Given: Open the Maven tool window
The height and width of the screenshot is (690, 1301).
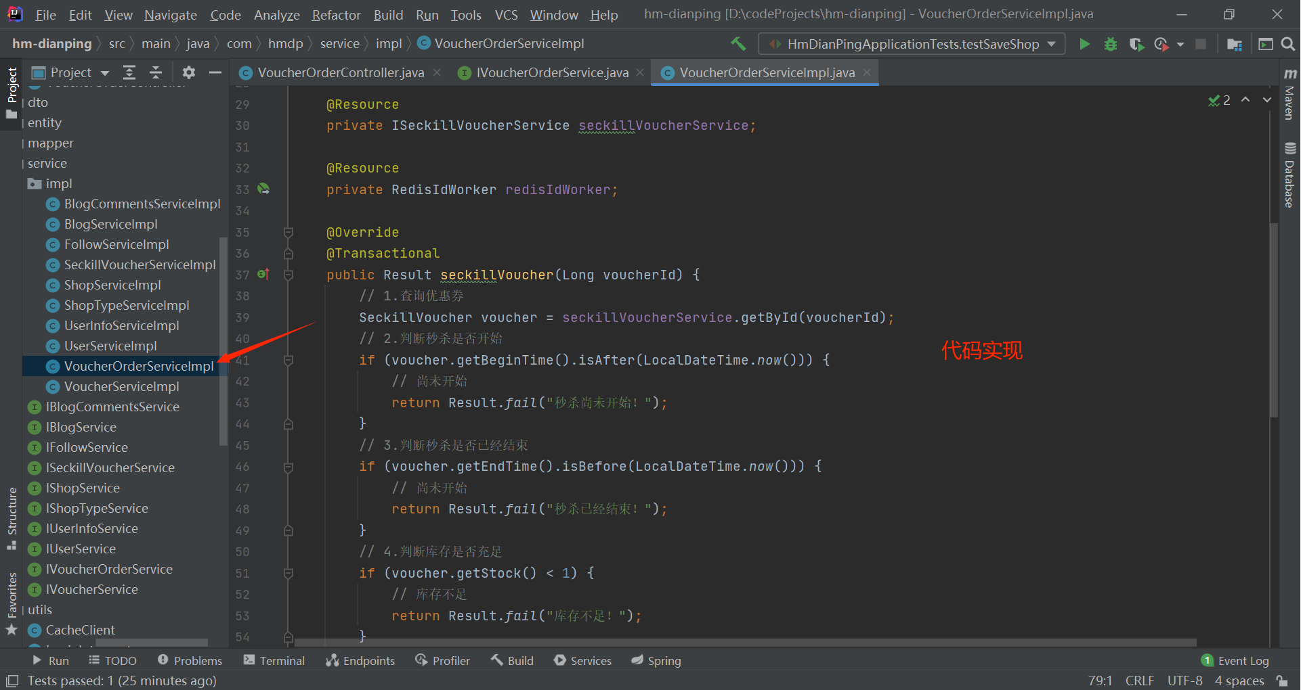Looking at the screenshot, I should point(1290,94).
